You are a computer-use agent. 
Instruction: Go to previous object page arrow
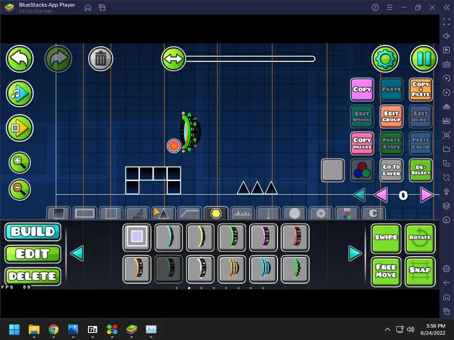click(x=77, y=253)
